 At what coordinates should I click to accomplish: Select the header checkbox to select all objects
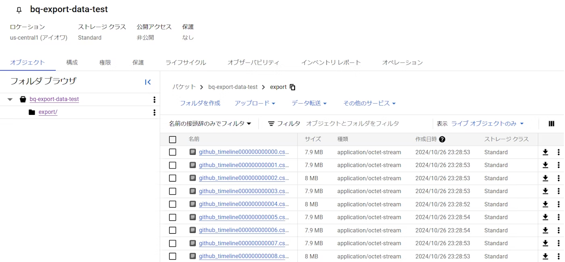click(x=173, y=139)
